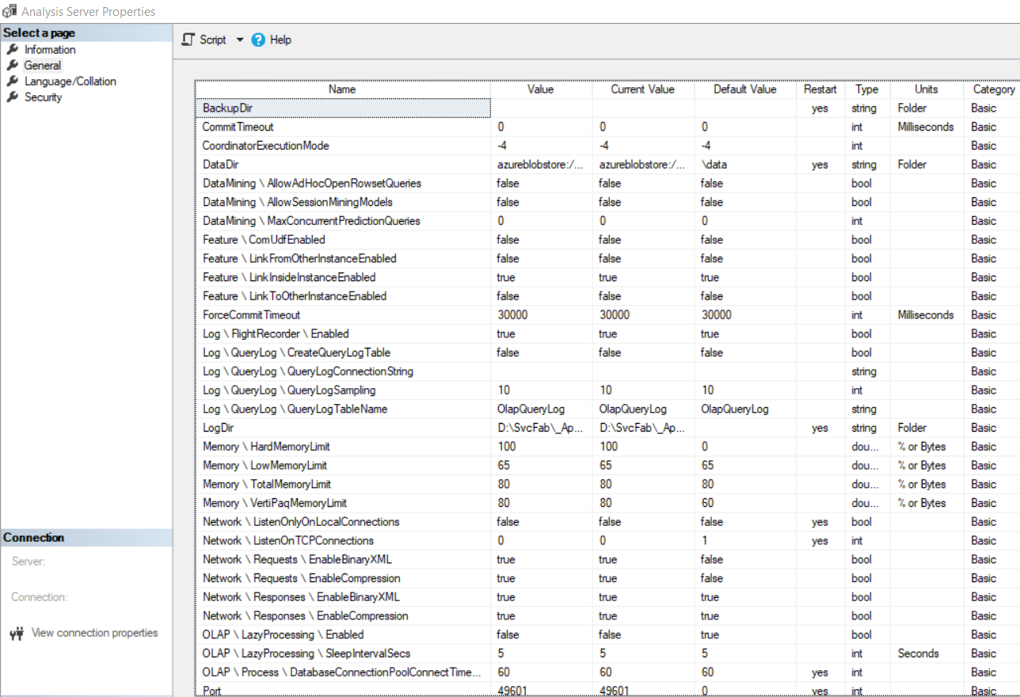The width and height of the screenshot is (1020, 697).
Task: Click Value cell for Log \ FlightRecorder \ Enabled
Action: click(540, 333)
